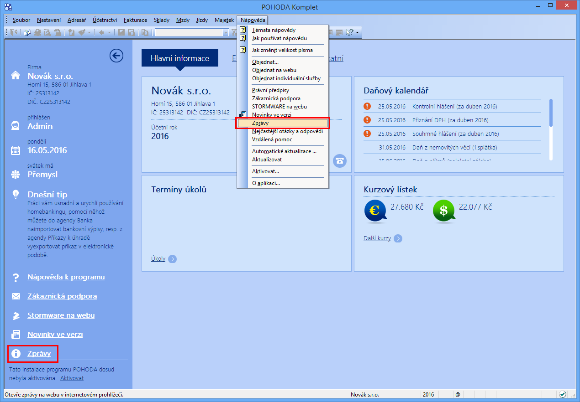Screen dimensions: 580x402
Task: Open the Zákaznická podpora sidebar link
Action: tap(62, 296)
